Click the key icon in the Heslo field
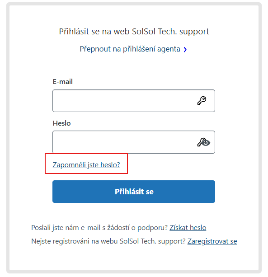 pyautogui.click(x=201, y=142)
